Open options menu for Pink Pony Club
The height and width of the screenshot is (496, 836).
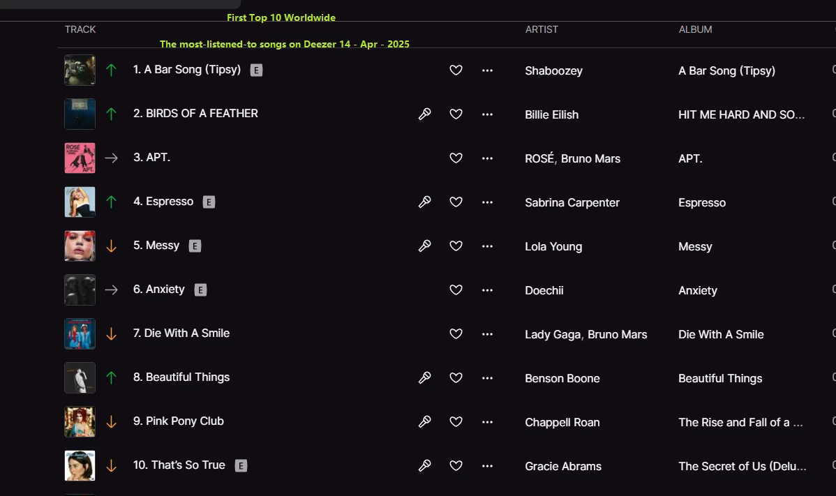[x=487, y=421]
